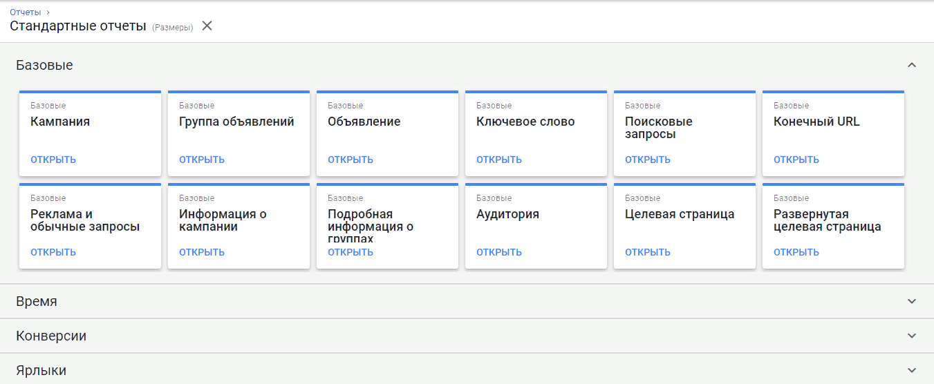Click the Отчеты breadcrumb link

pos(25,12)
